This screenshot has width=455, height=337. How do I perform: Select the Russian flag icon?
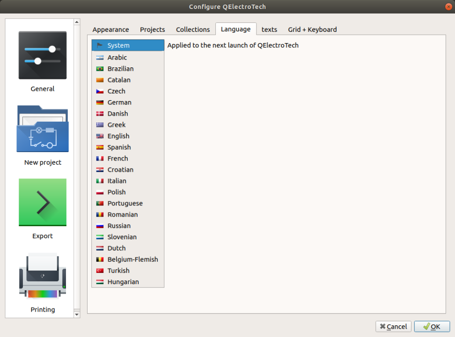coord(100,226)
